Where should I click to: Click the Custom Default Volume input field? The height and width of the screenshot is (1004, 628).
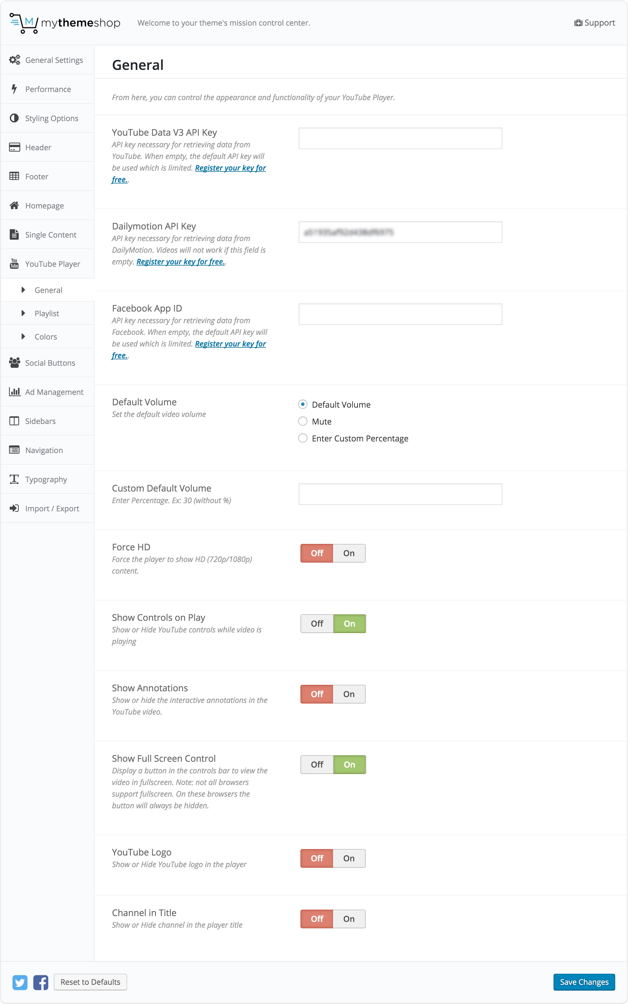tap(400, 494)
